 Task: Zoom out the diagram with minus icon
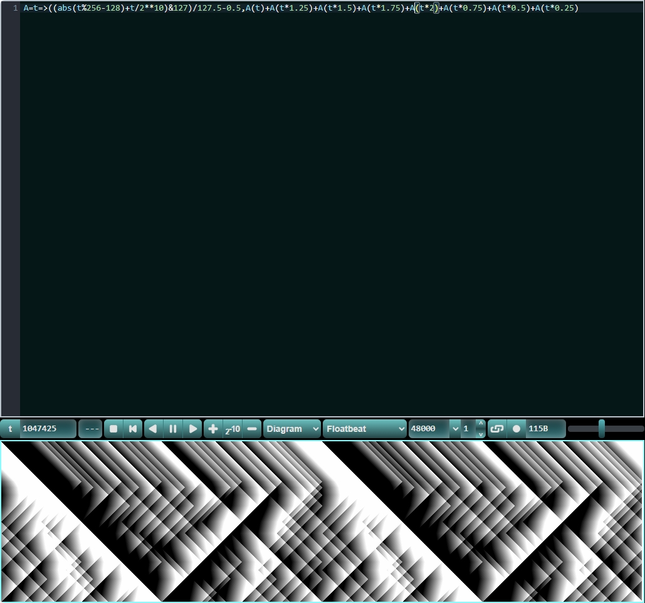[252, 429]
